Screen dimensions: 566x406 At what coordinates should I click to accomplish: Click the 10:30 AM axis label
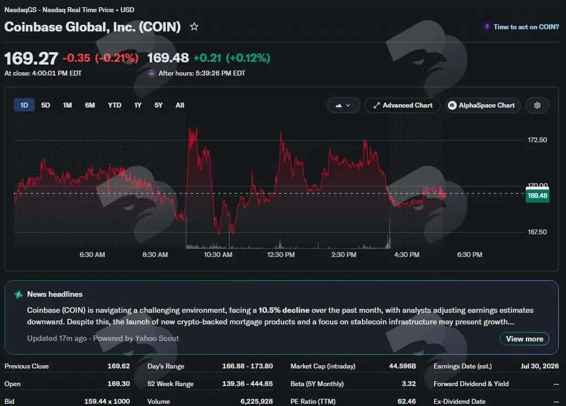coord(218,255)
